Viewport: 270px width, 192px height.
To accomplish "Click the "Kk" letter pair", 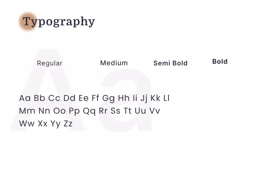I will tap(156, 98).
